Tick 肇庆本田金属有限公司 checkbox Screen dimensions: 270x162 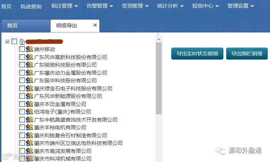tap(22, 104)
